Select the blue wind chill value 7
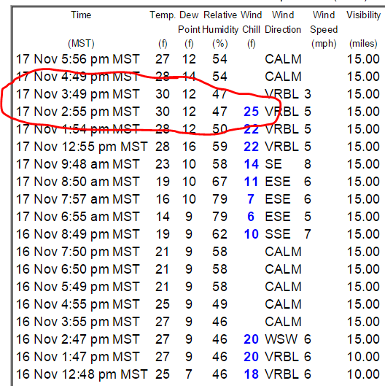 (x=251, y=199)
